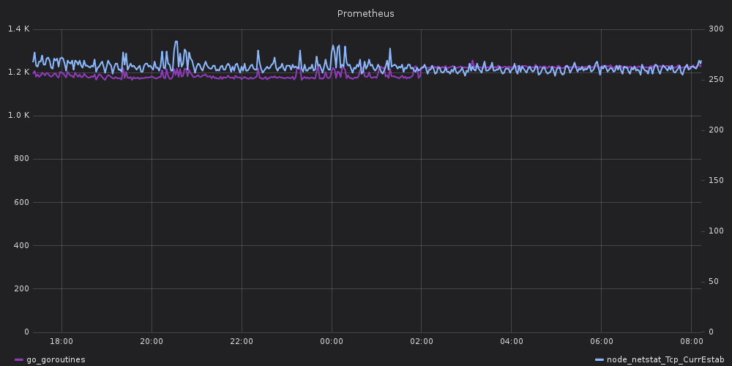Select the 08:00 time axis label

click(x=692, y=342)
